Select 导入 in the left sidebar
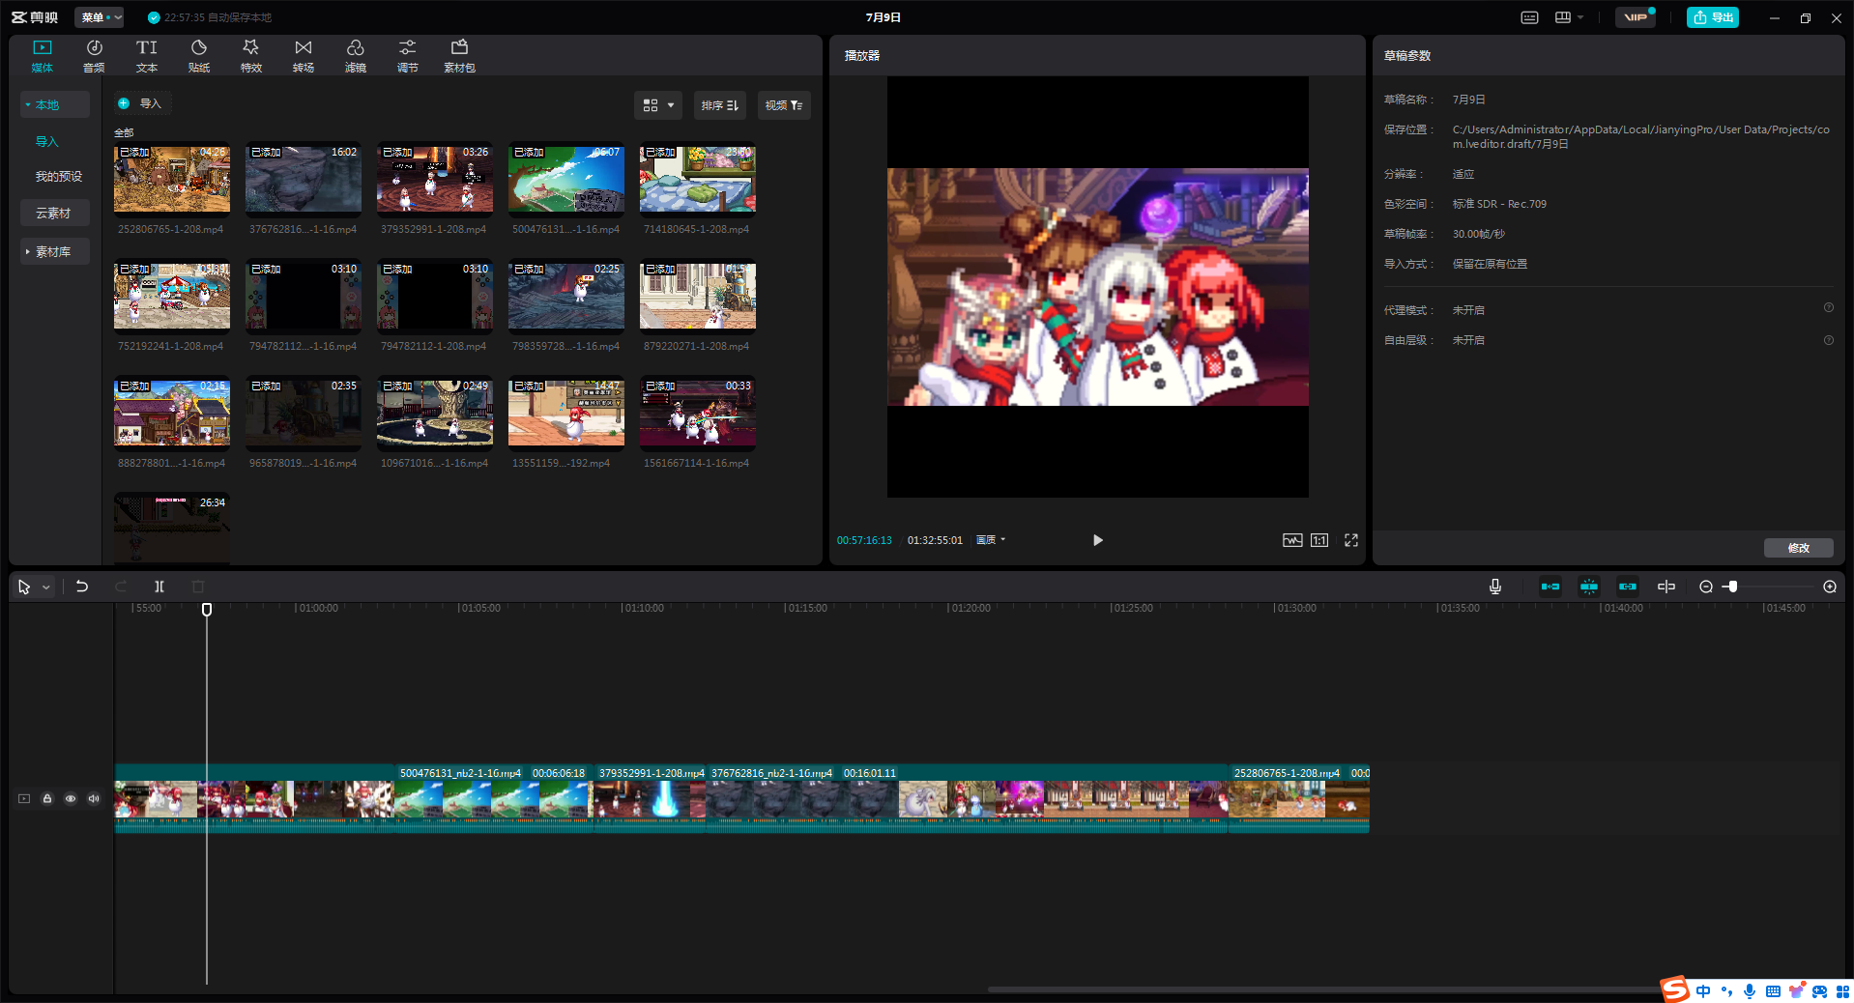The height and width of the screenshot is (1003, 1854). 47,141
